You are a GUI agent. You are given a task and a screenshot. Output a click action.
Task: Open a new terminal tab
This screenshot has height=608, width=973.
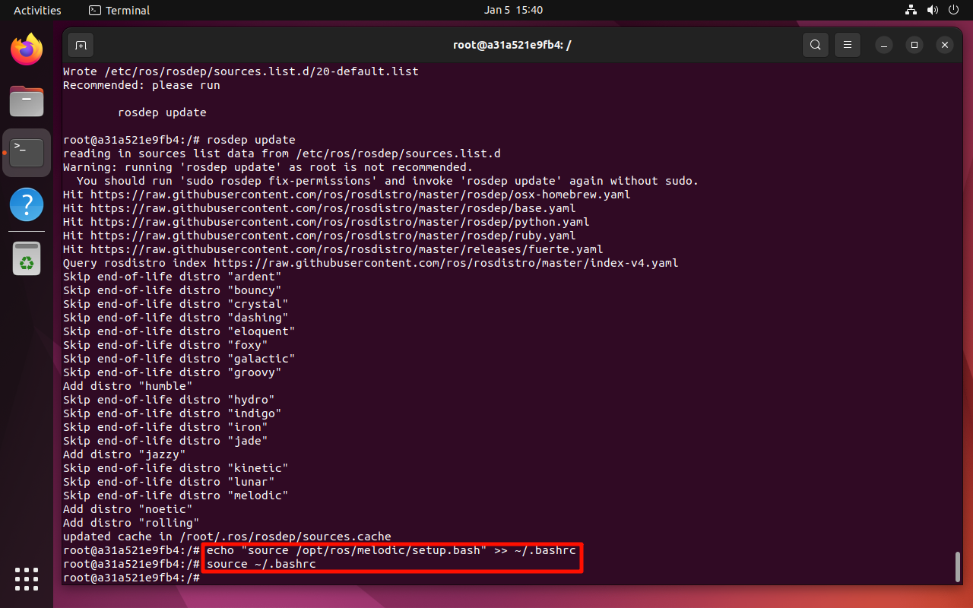[x=81, y=45]
